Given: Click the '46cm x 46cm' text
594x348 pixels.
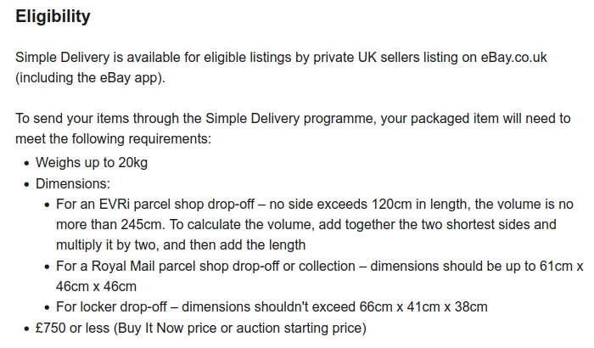Looking at the screenshot, I should 96,286.
